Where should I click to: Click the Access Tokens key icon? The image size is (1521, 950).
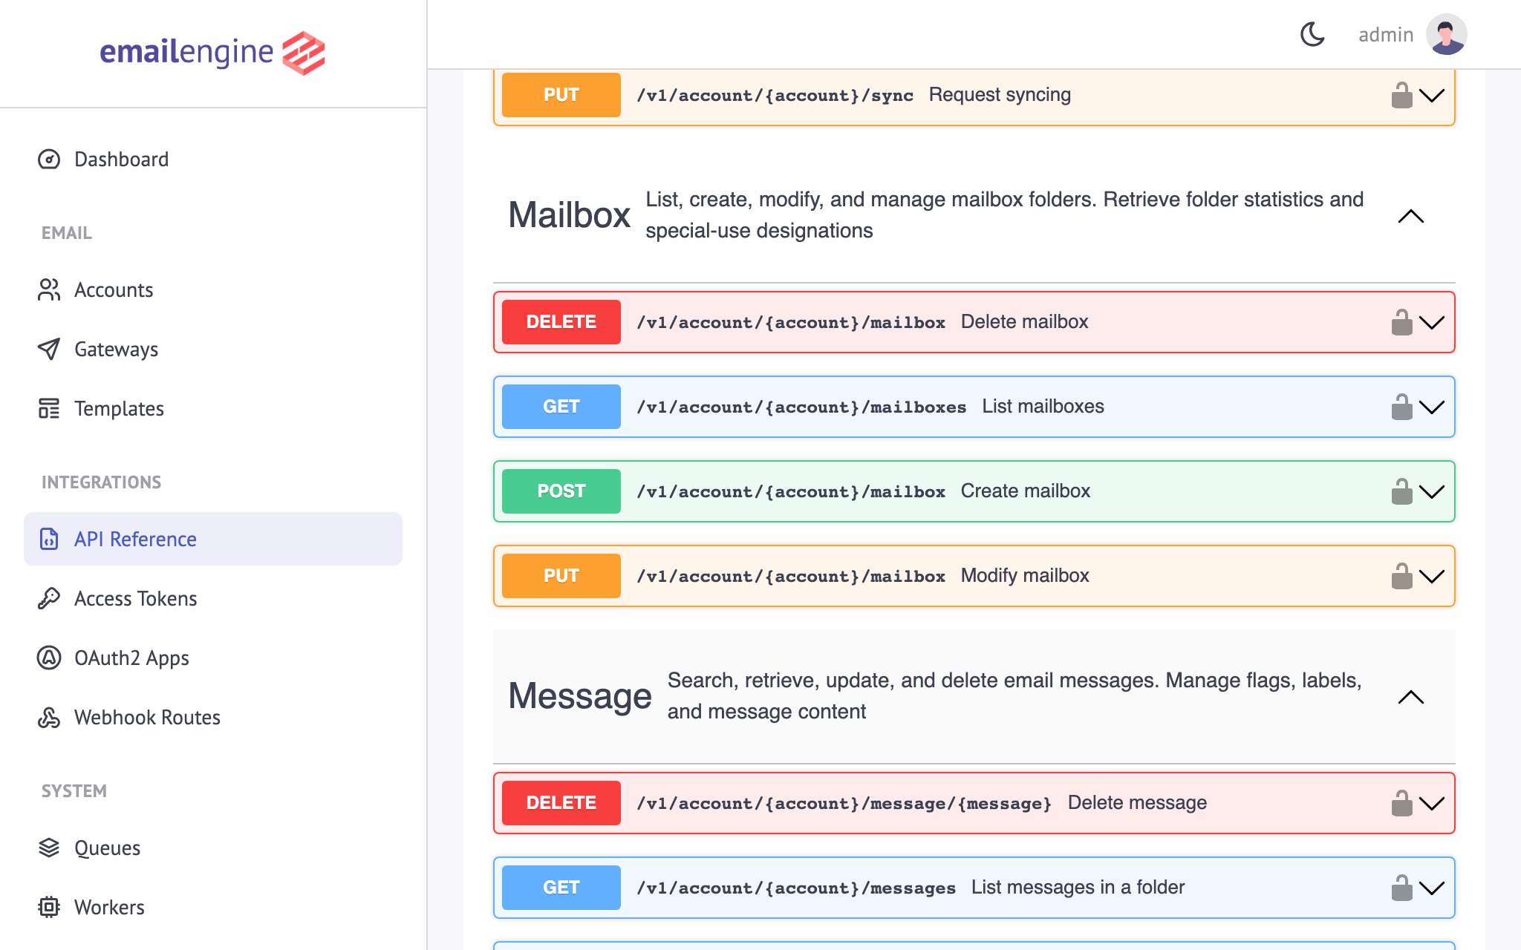[x=49, y=598]
